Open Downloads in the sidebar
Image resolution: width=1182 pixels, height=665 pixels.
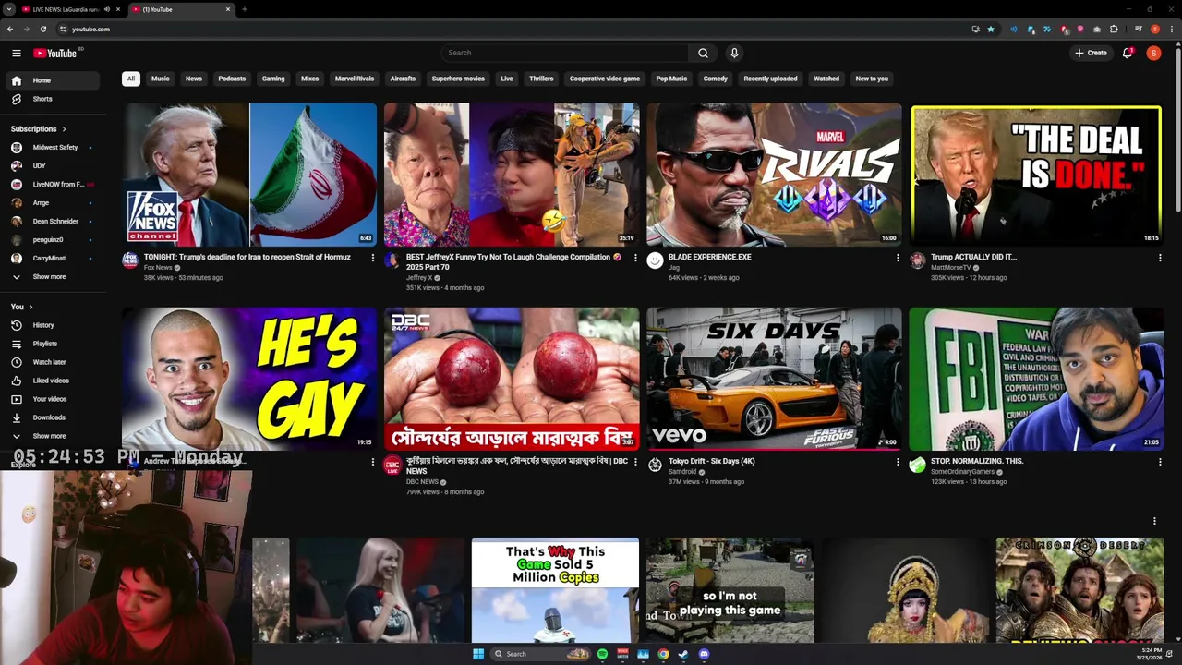click(51, 417)
